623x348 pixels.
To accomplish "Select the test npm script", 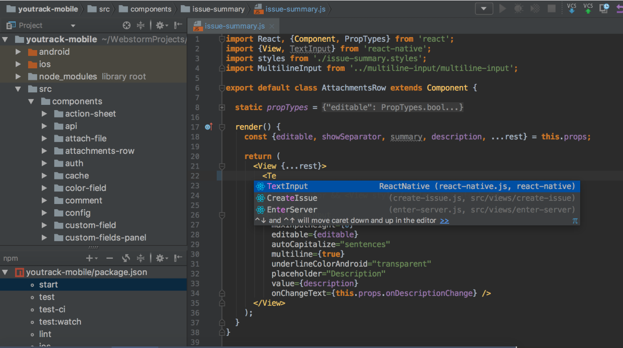I will coord(46,297).
